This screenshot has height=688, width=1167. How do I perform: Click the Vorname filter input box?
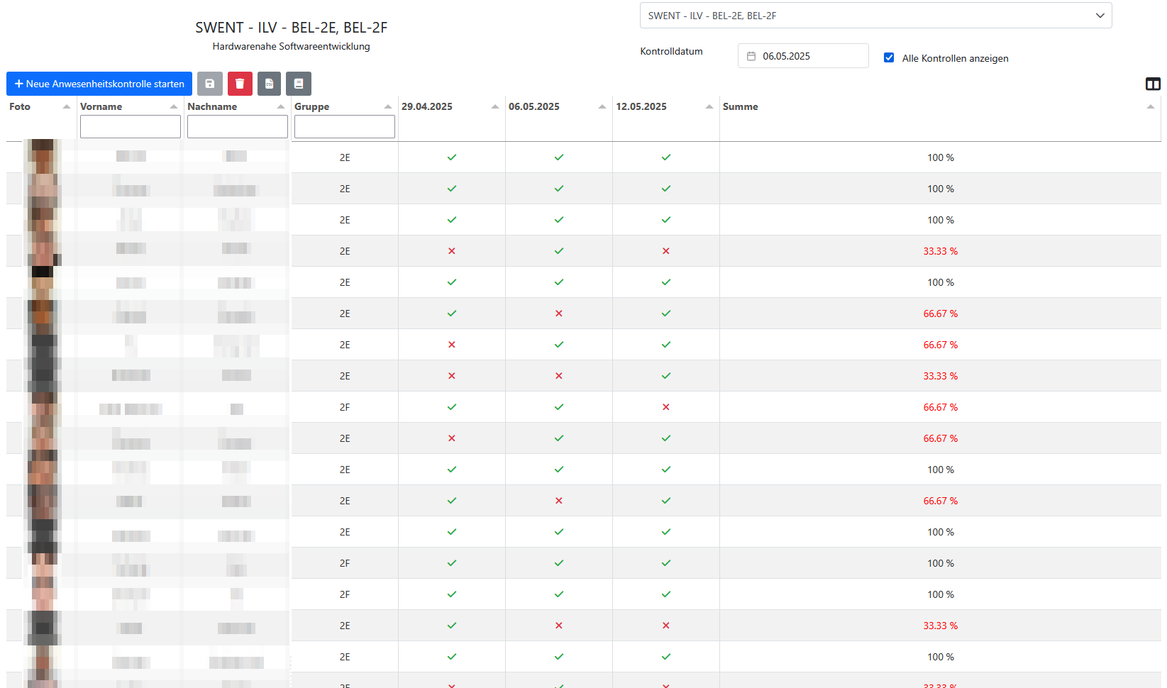click(131, 127)
